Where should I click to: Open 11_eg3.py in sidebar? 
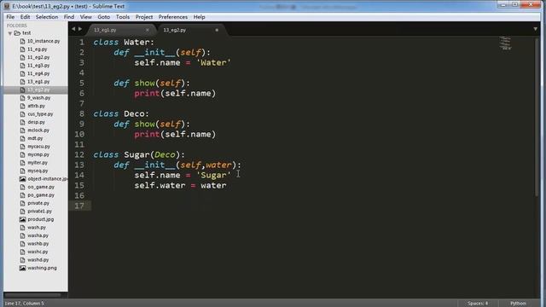38,66
